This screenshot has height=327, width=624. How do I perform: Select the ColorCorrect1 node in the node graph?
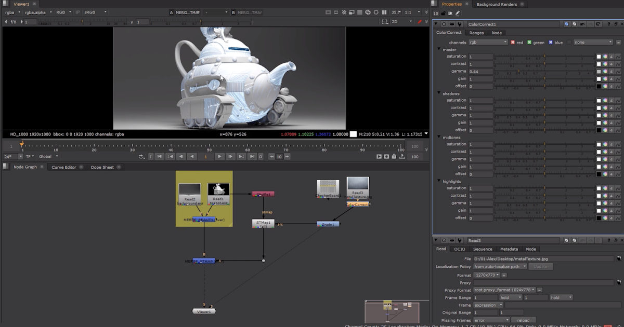[x=358, y=205]
